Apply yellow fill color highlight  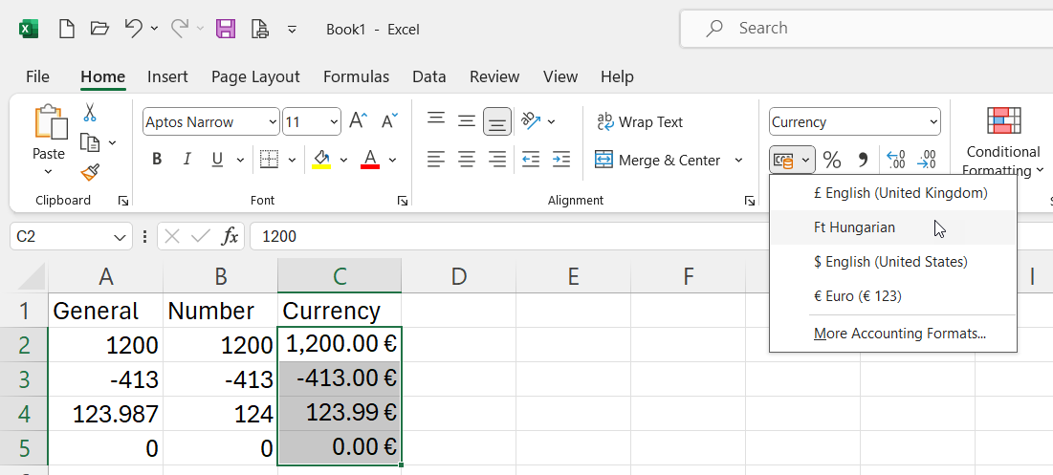point(321,160)
